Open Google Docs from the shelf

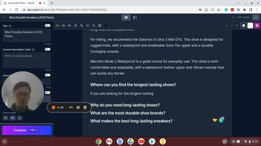(x=120, y=142)
